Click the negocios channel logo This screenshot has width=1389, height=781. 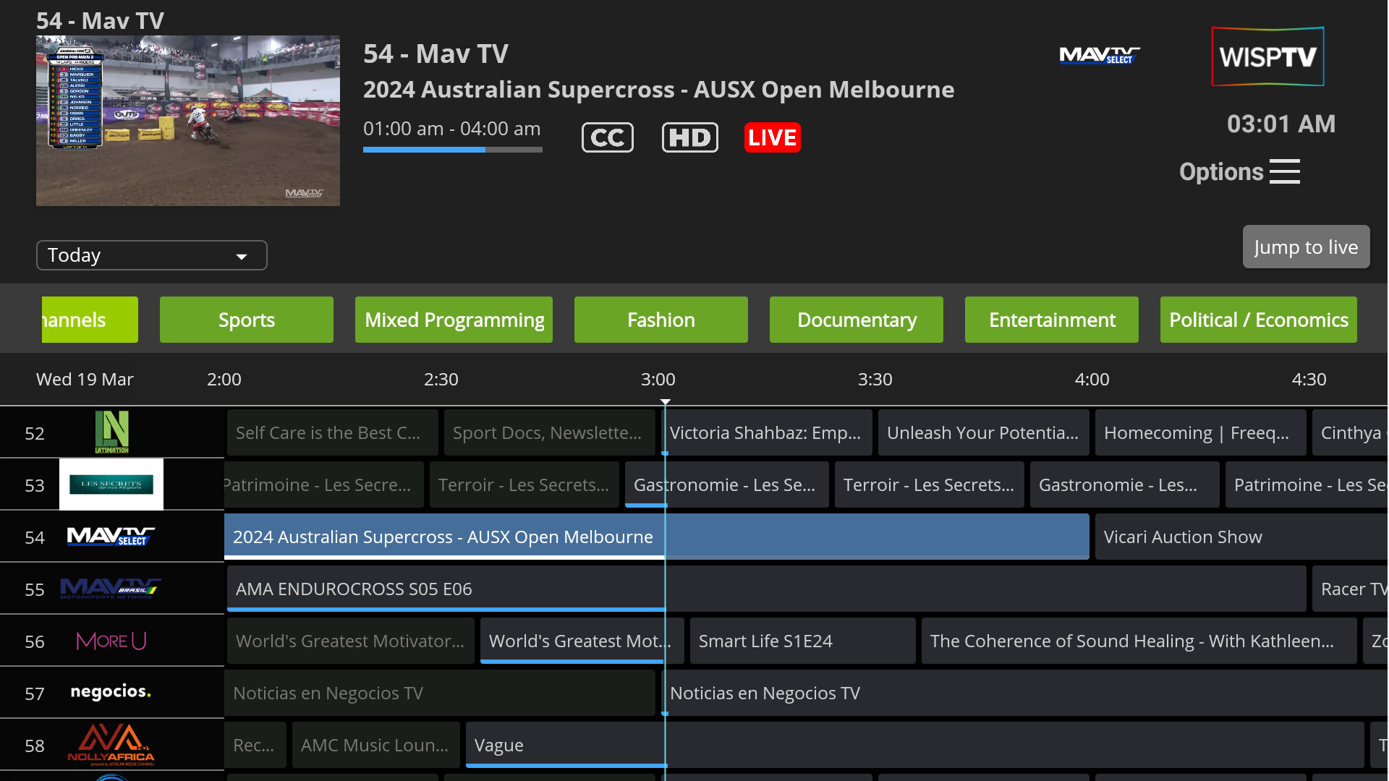110,692
